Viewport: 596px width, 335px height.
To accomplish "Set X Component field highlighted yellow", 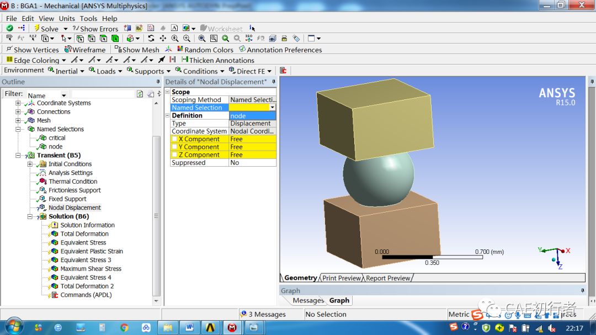I will (x=199, y=139).
